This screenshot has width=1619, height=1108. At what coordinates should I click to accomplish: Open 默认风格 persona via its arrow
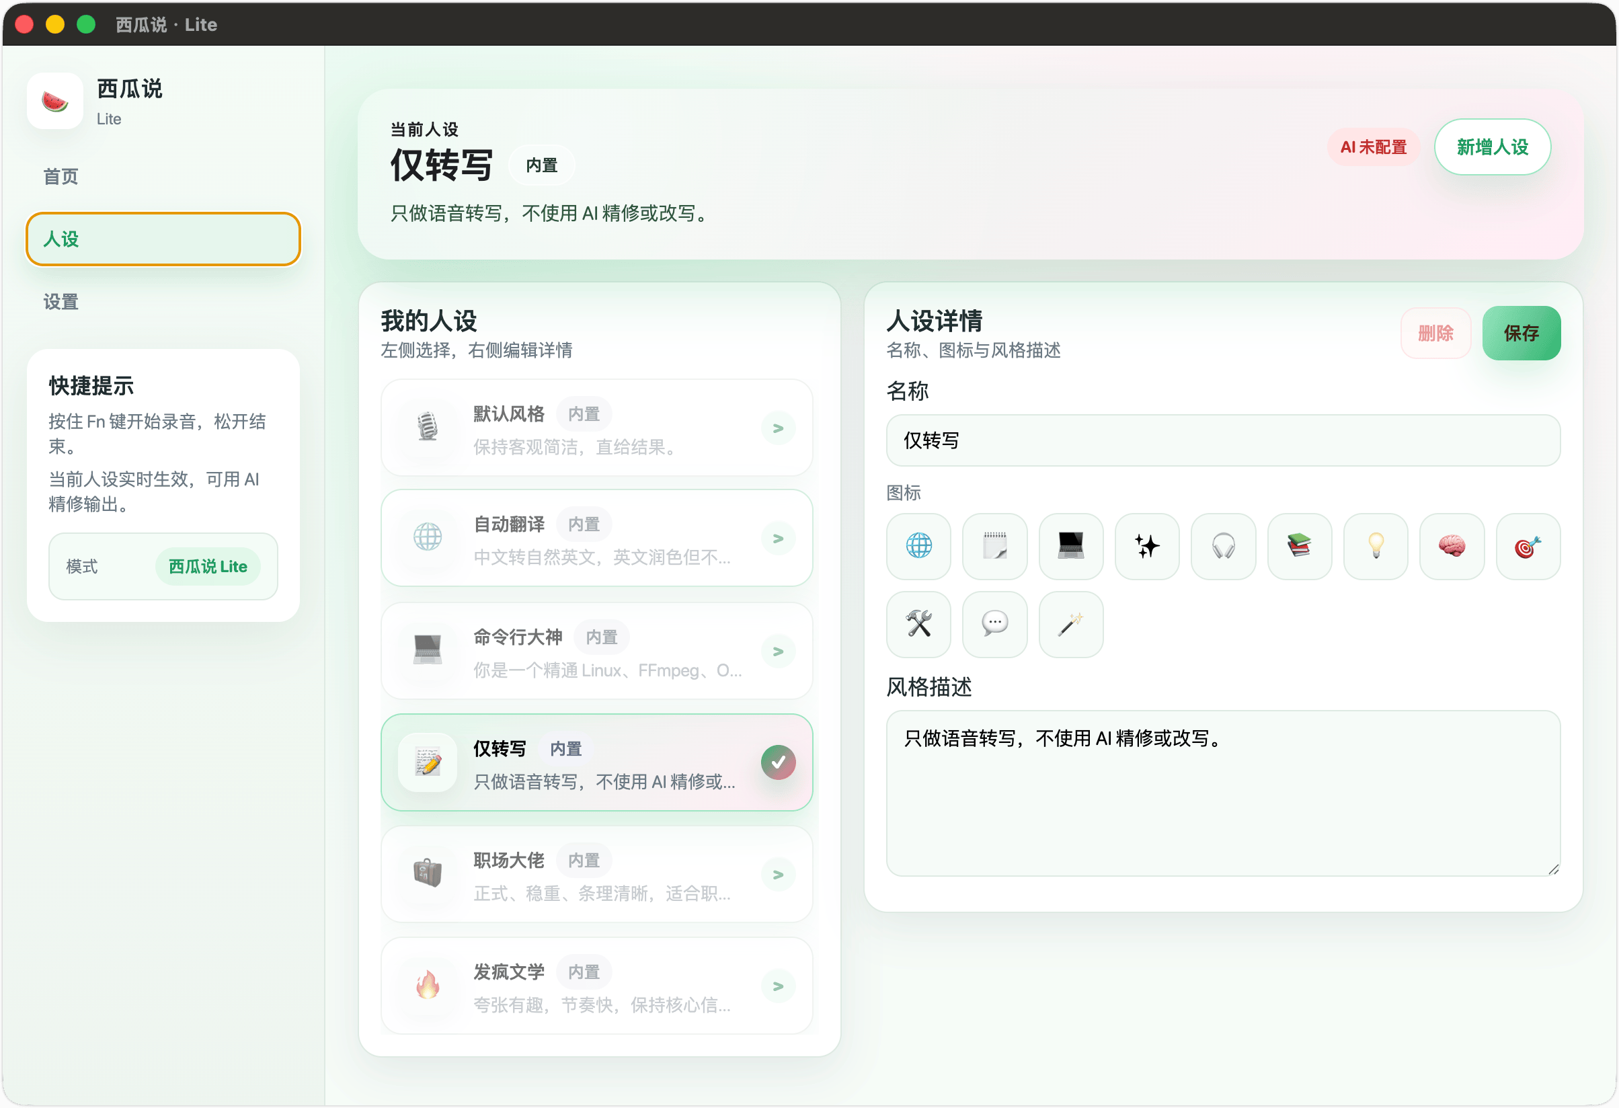click(777, 428)
